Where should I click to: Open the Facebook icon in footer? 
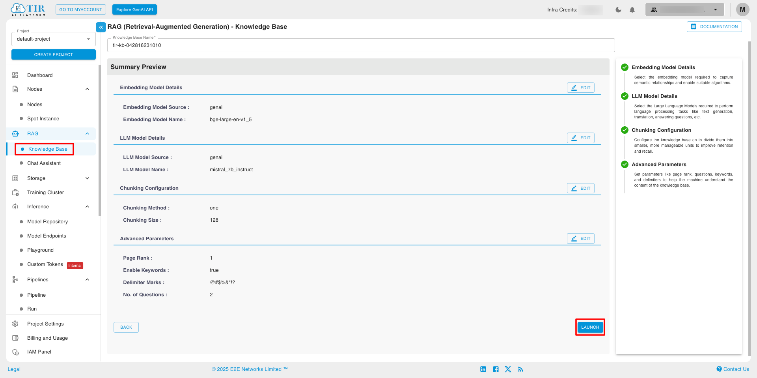[x=496, y=369]
